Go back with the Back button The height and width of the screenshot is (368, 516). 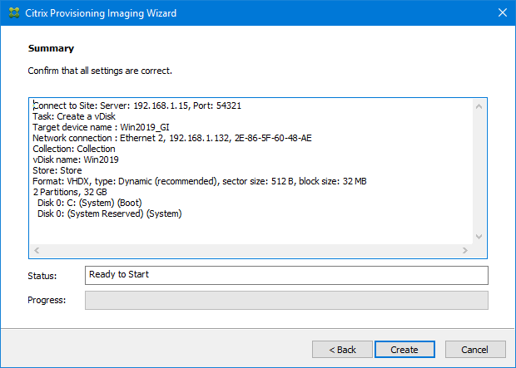342,349
